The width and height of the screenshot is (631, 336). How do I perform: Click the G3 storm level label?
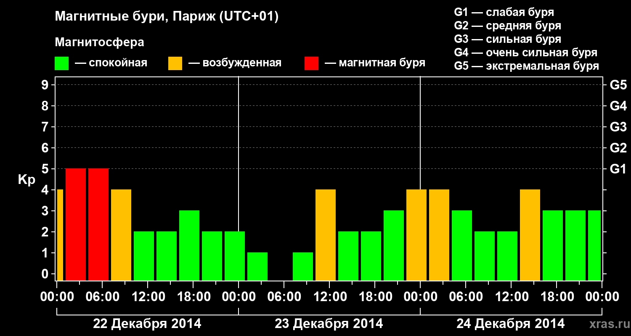(618, 127)
